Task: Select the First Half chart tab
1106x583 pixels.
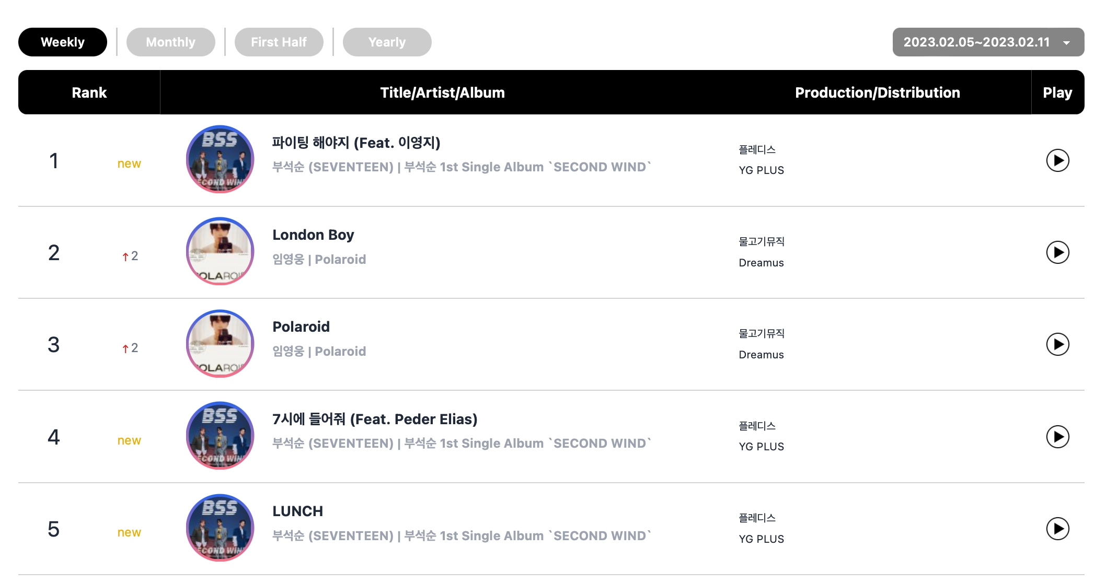Action: click(x=279, y=42)
